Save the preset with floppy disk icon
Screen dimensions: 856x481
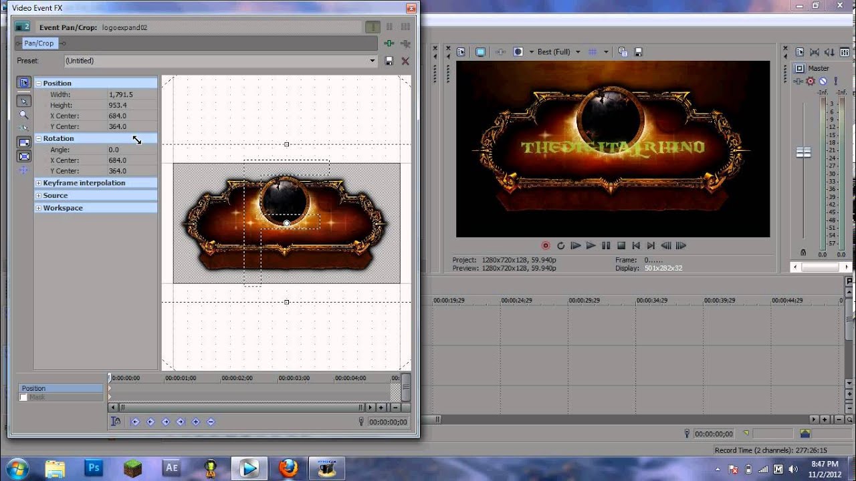389,61
